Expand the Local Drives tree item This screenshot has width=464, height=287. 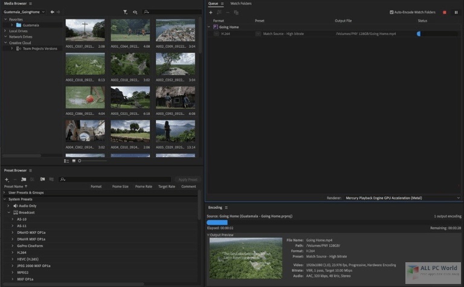coord(5,31)
